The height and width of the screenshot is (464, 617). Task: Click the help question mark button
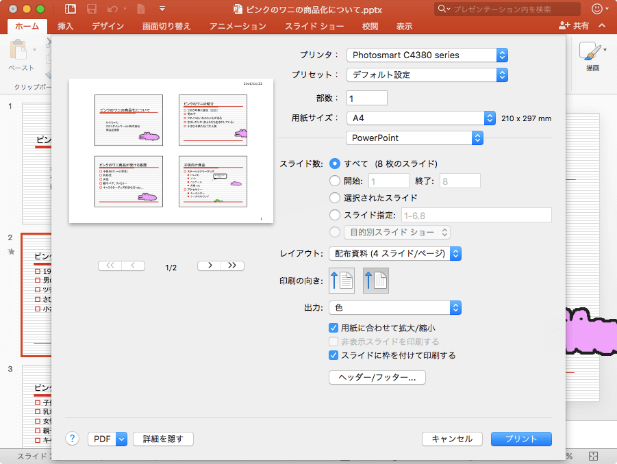click(x=72, y=439)
